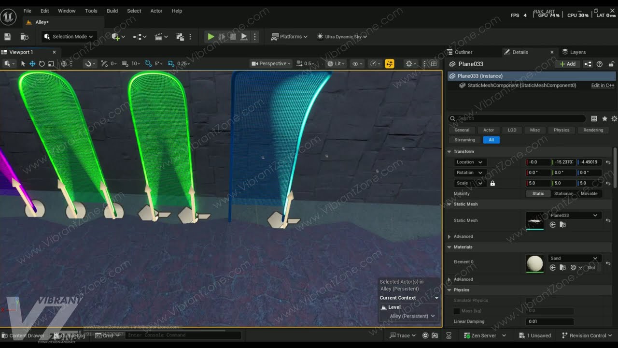Open Show flags eye dropdown
The image size is (618, 348).
[358, 64]
